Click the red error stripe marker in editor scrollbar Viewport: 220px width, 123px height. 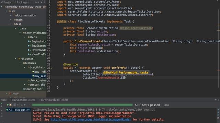[x=218, y=71]
